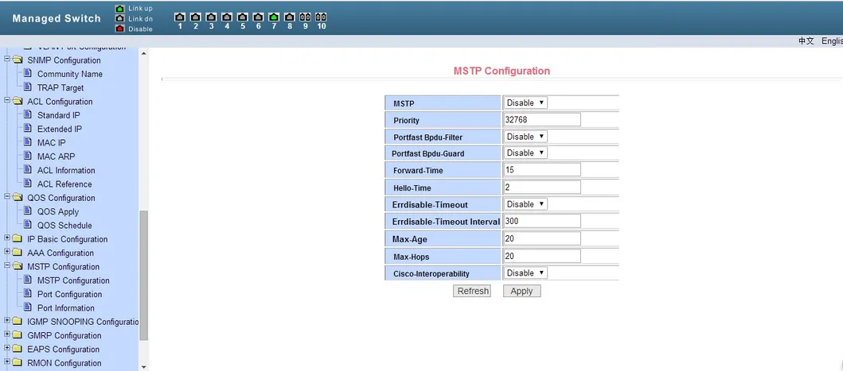Screen dimensions: 843x371
Task: Collapse the SNMP Configuration node
Action: pyautogui.click(x=7, y=60)
